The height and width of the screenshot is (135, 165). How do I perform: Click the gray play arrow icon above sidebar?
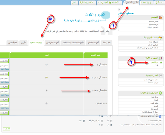point(119,9)
